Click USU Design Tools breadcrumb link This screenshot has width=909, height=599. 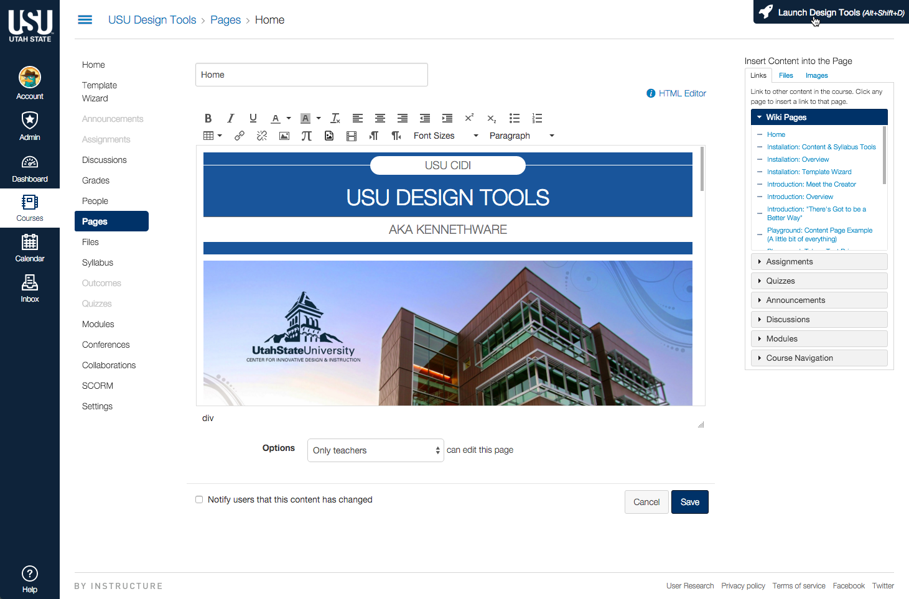coord(152,20)
